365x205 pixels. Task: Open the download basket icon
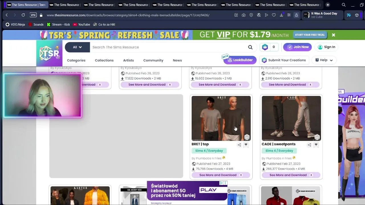[x=265, y=47]
